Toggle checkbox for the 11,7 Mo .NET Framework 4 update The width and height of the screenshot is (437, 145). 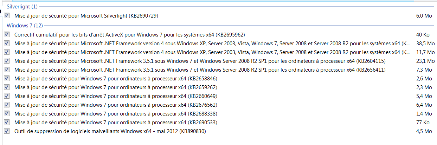(x=7, y=52)
